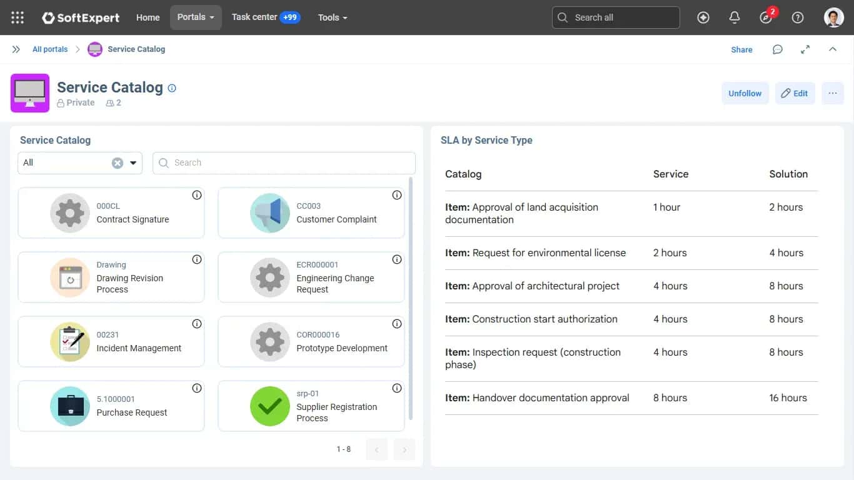The width and height of the screenshot is (854, 480).
Task: Clear the All filter selection
Action: point(118,163)
